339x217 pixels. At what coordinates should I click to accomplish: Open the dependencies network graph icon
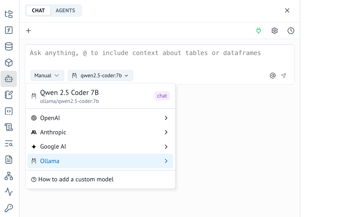pos(9,176)
